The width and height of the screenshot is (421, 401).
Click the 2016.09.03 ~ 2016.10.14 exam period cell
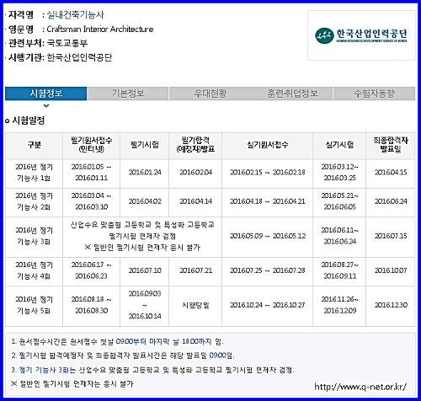[x=145, y=305]
